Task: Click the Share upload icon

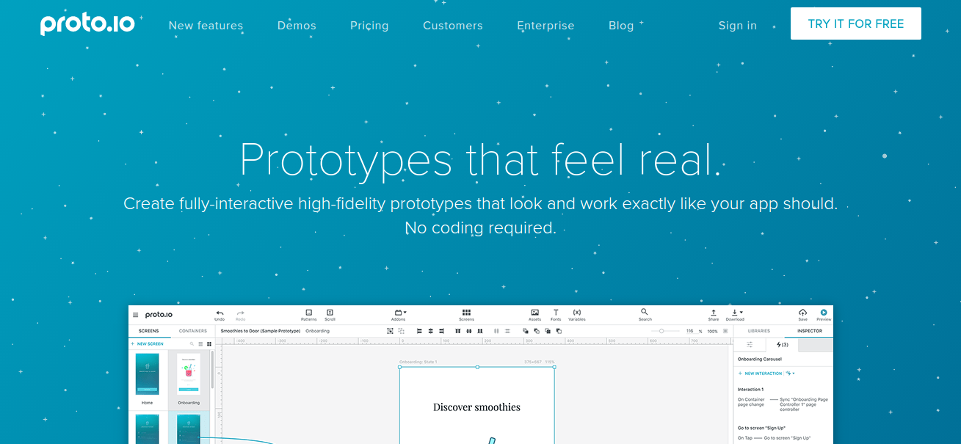Action: [714, 313]
